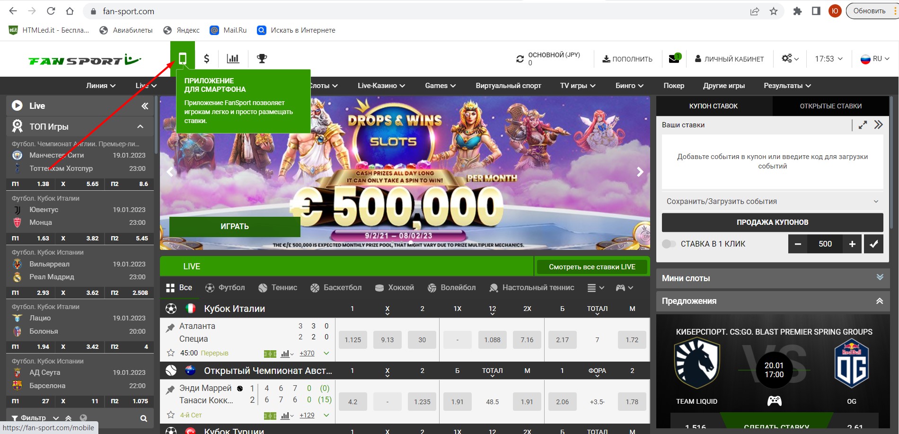Add Аталанта match to favorites star
Viewport: 899px width, 434px height.
point(171,353)
